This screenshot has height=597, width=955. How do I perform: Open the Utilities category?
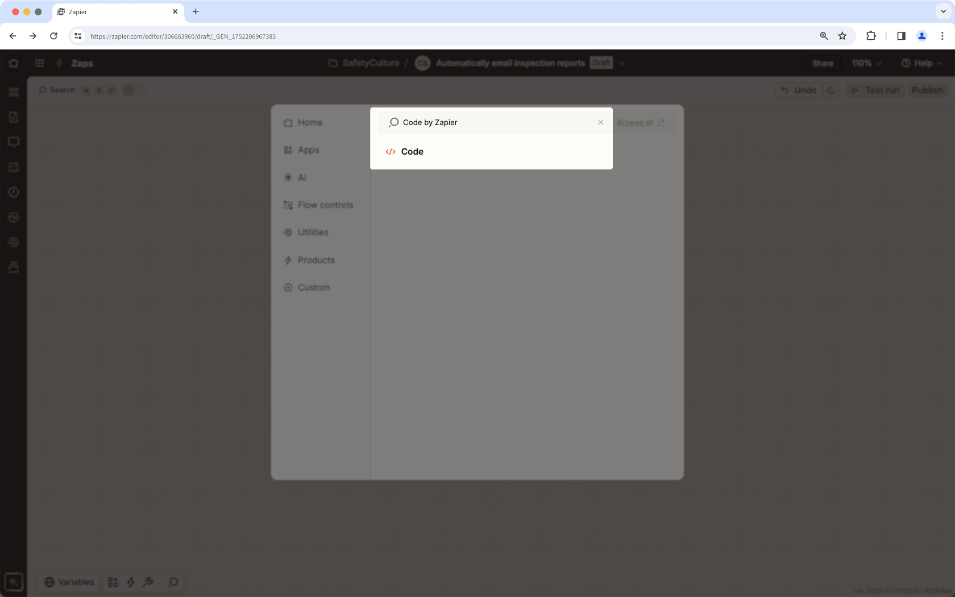coord(306,233)
